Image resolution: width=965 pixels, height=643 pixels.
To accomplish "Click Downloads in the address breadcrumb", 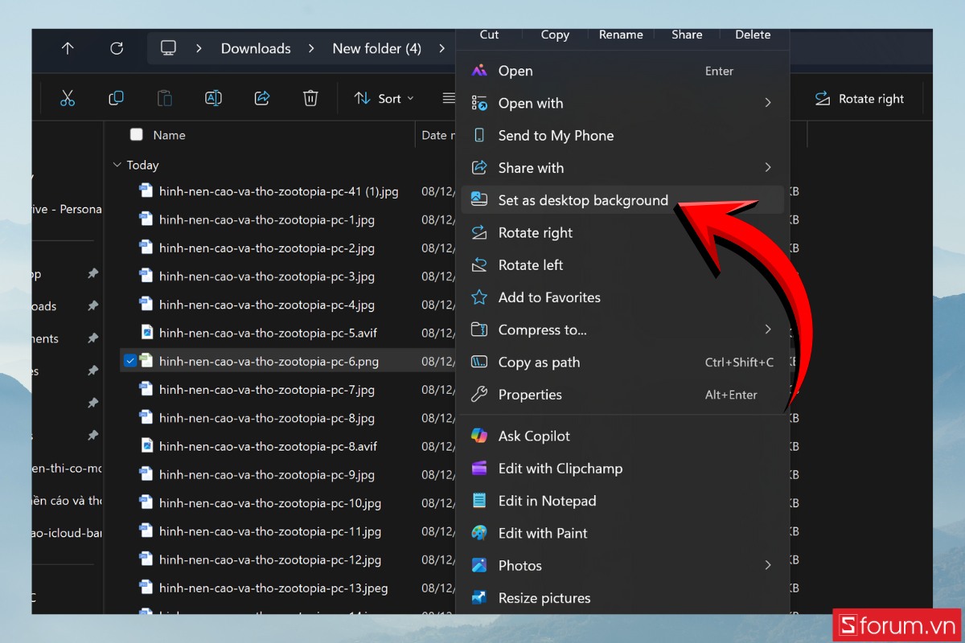I will pyautogui.click(x=256, y=48).
